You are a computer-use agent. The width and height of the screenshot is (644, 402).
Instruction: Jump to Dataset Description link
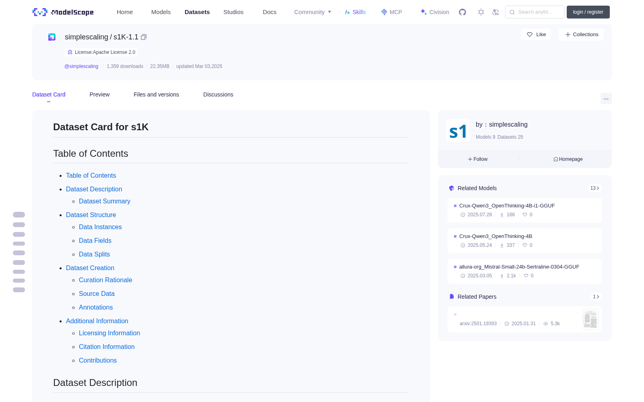94,189
